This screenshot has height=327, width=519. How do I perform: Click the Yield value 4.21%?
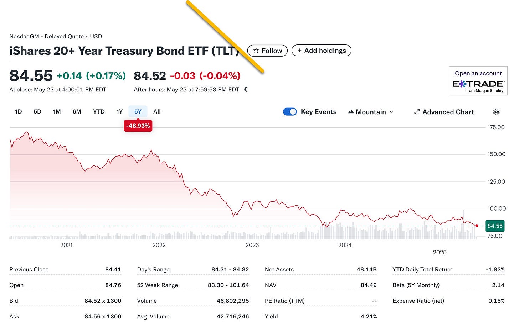369,317
